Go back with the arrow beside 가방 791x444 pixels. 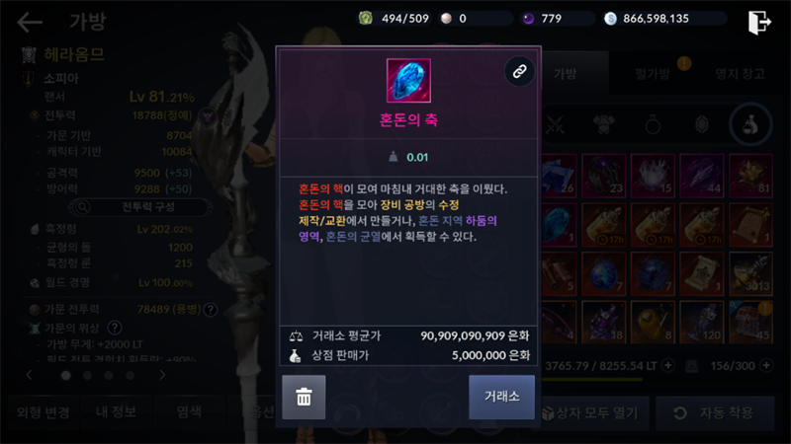[30, 22]
